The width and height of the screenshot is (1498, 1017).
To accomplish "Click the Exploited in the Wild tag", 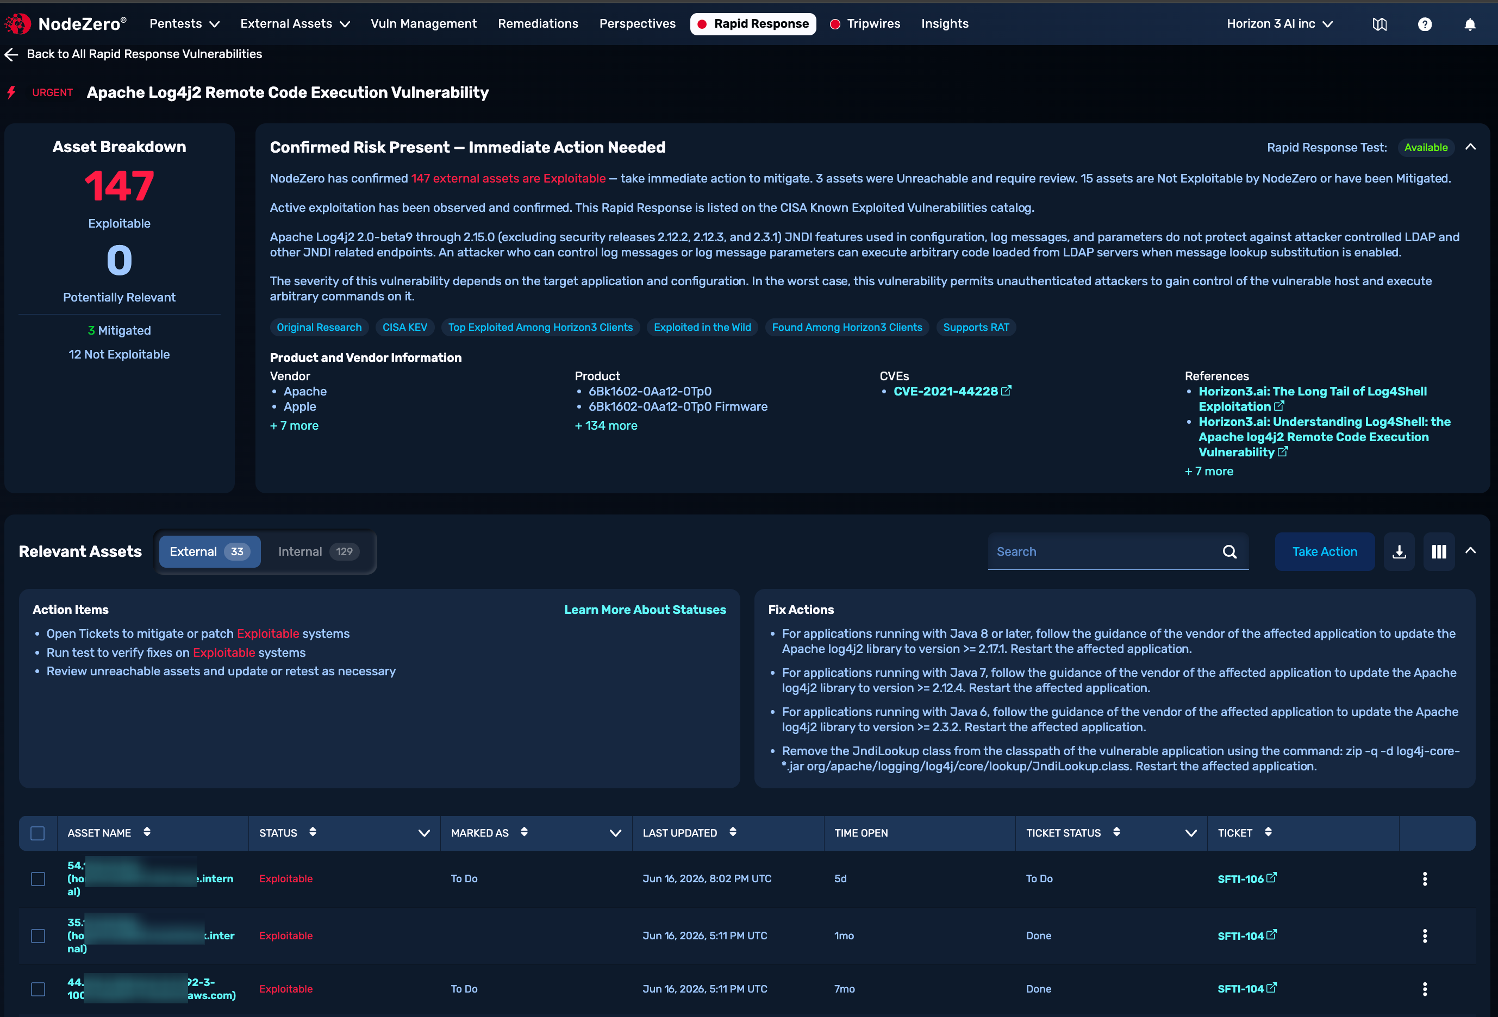I will [x=702, y=327].
